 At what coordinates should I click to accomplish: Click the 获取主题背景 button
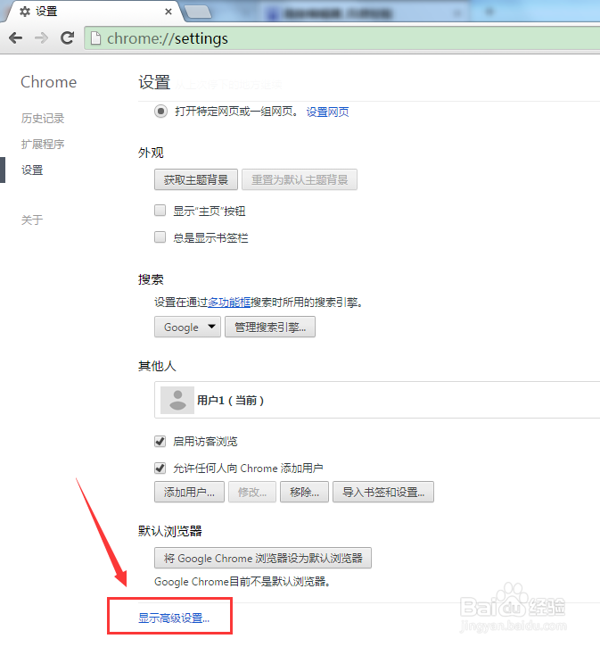pos(196,179)
